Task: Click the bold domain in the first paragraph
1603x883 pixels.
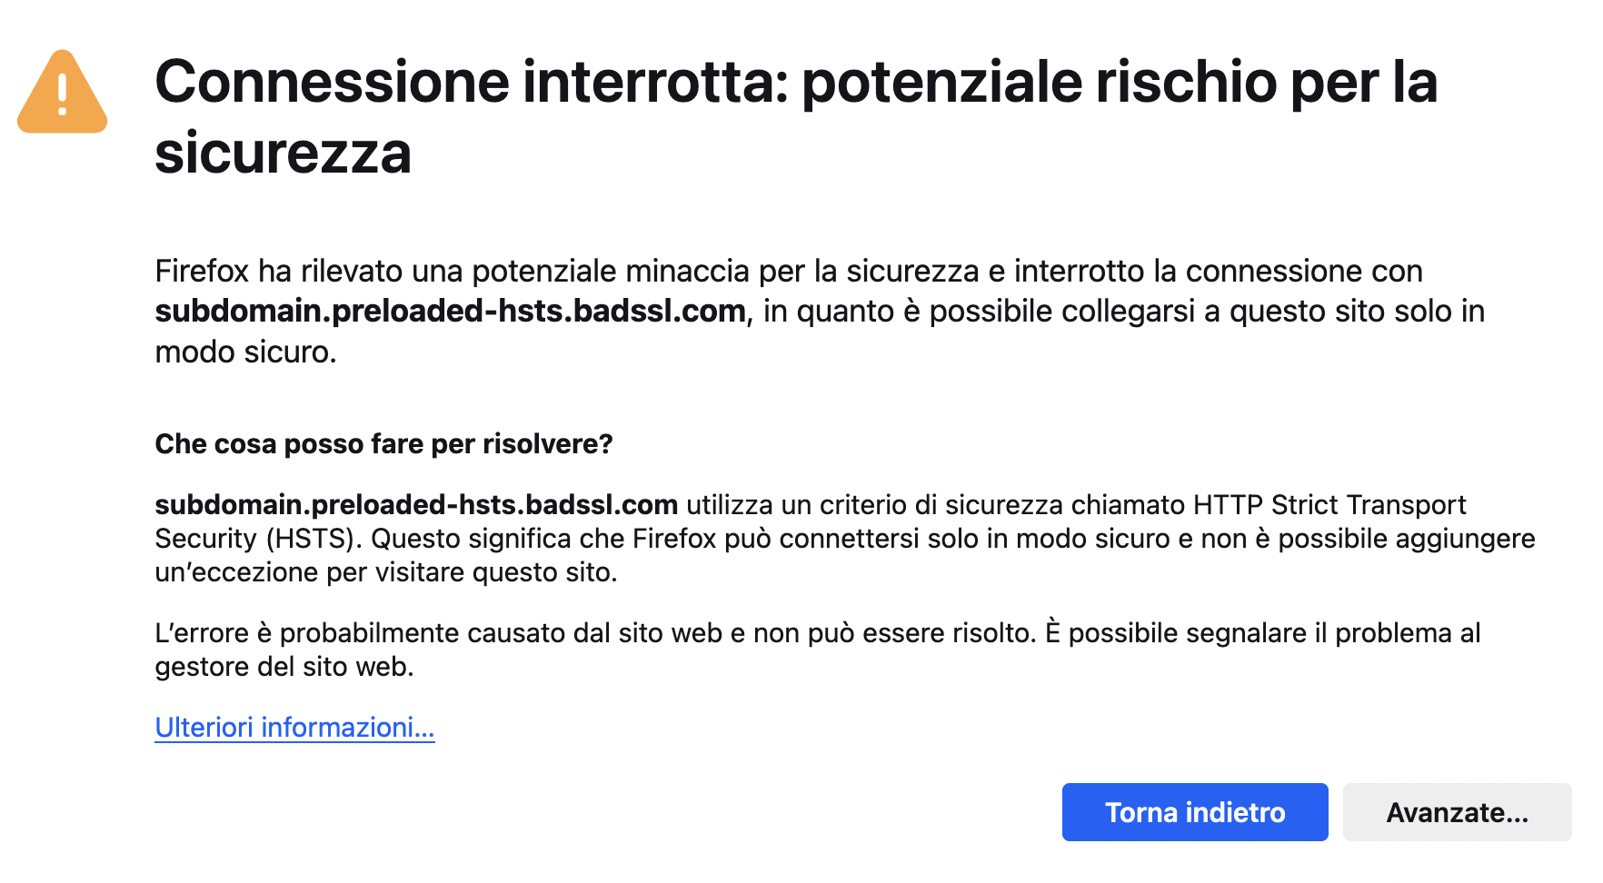Action: point(450,312)
